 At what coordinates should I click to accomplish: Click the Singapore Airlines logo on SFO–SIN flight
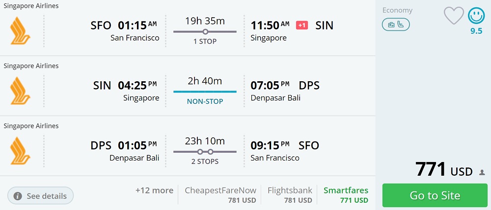pyautogui.click(x=21, y=31)
